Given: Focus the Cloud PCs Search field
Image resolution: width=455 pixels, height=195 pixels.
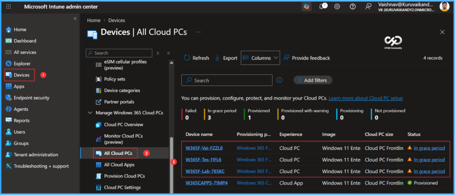Looking at the screenshot, I should (227, 80).
